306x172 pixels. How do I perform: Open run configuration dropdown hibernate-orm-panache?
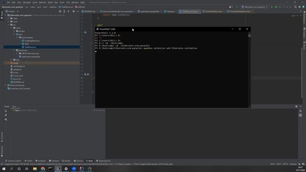[254, 7]
